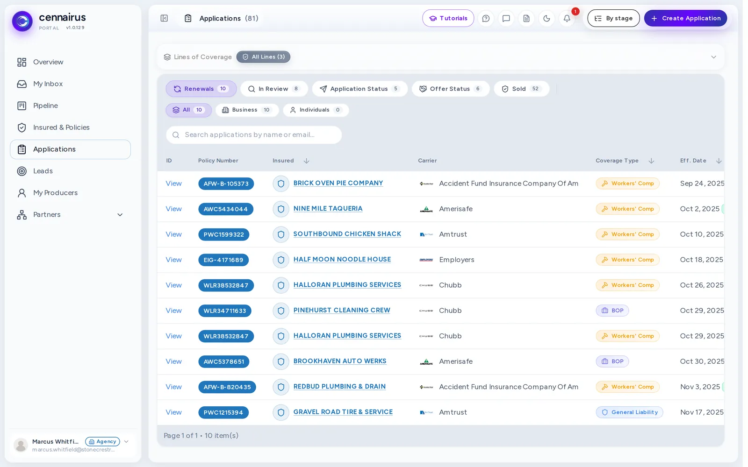Sort by Insured column arrow
748x467 pixels.
coord(306,161)
